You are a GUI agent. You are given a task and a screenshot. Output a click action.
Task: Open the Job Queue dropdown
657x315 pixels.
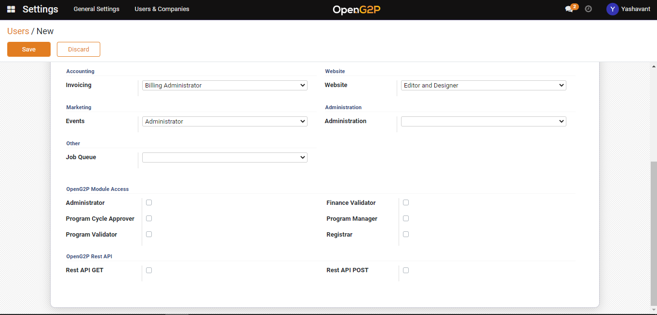pos(225,157)
